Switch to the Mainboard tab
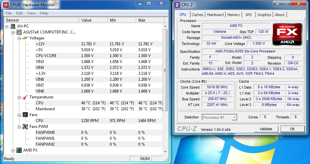This screenshot has width=310, height=164. click(x=215, y=15)
